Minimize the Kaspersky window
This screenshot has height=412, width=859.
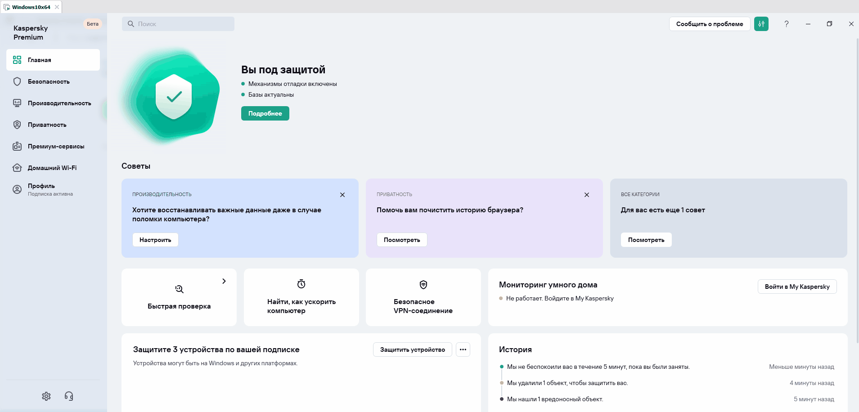808,24
